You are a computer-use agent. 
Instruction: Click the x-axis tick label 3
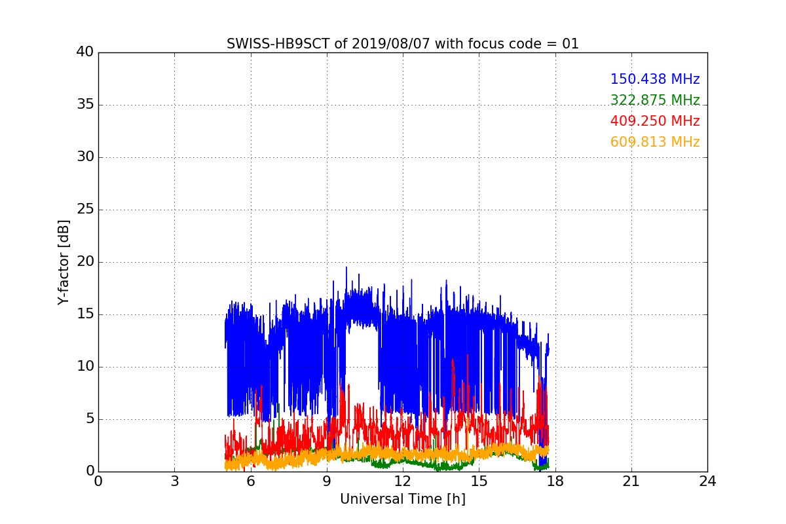(174, 481)
